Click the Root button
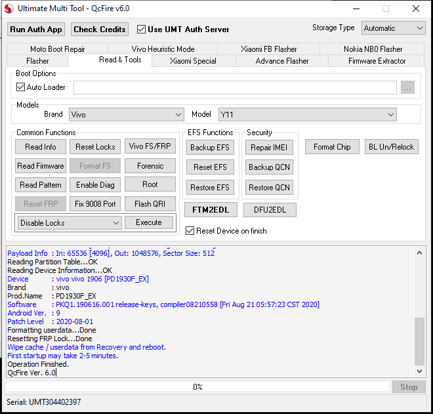The width and height of the screenshot is (433, 414). point(150,184)
